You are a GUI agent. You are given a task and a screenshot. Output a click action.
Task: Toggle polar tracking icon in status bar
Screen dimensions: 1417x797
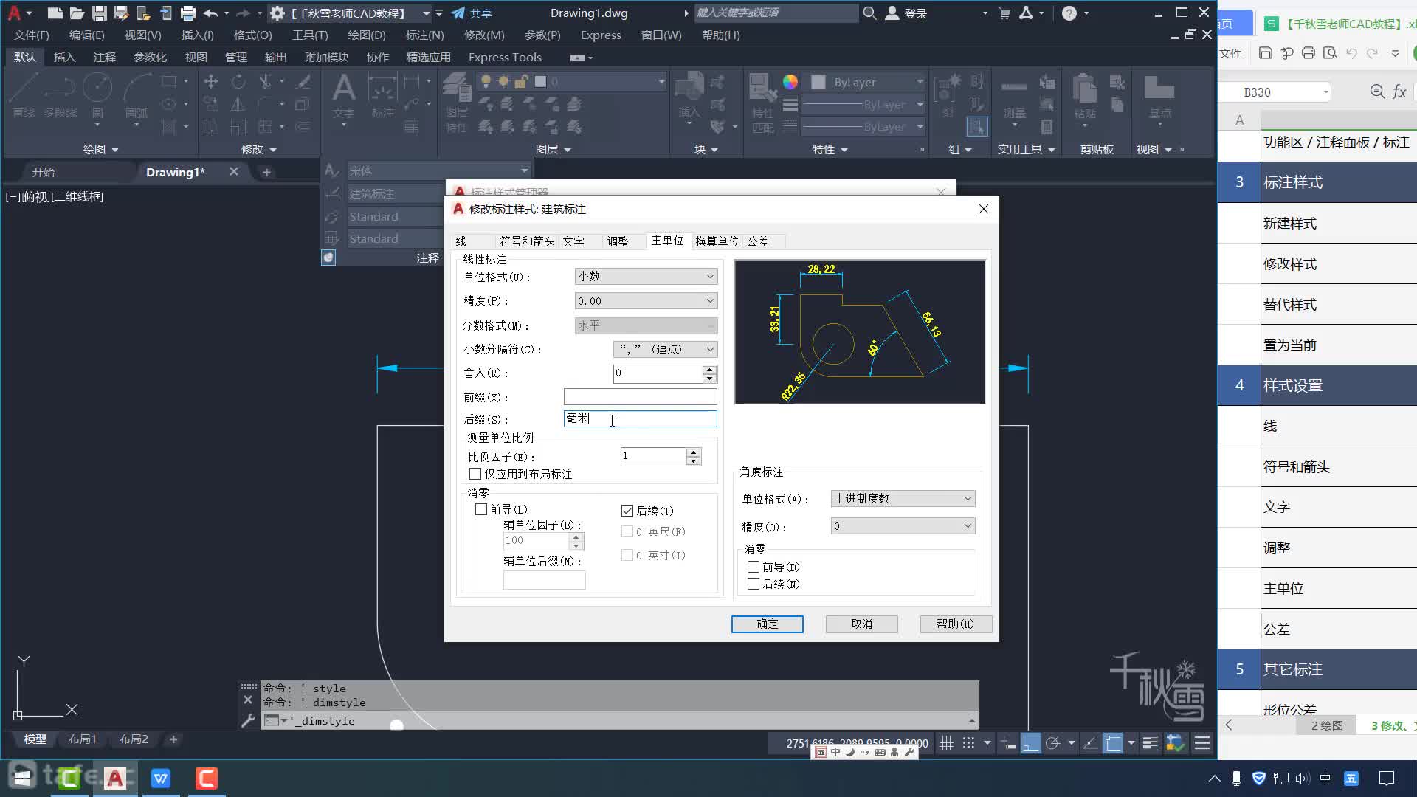(x=1053, y=743)
